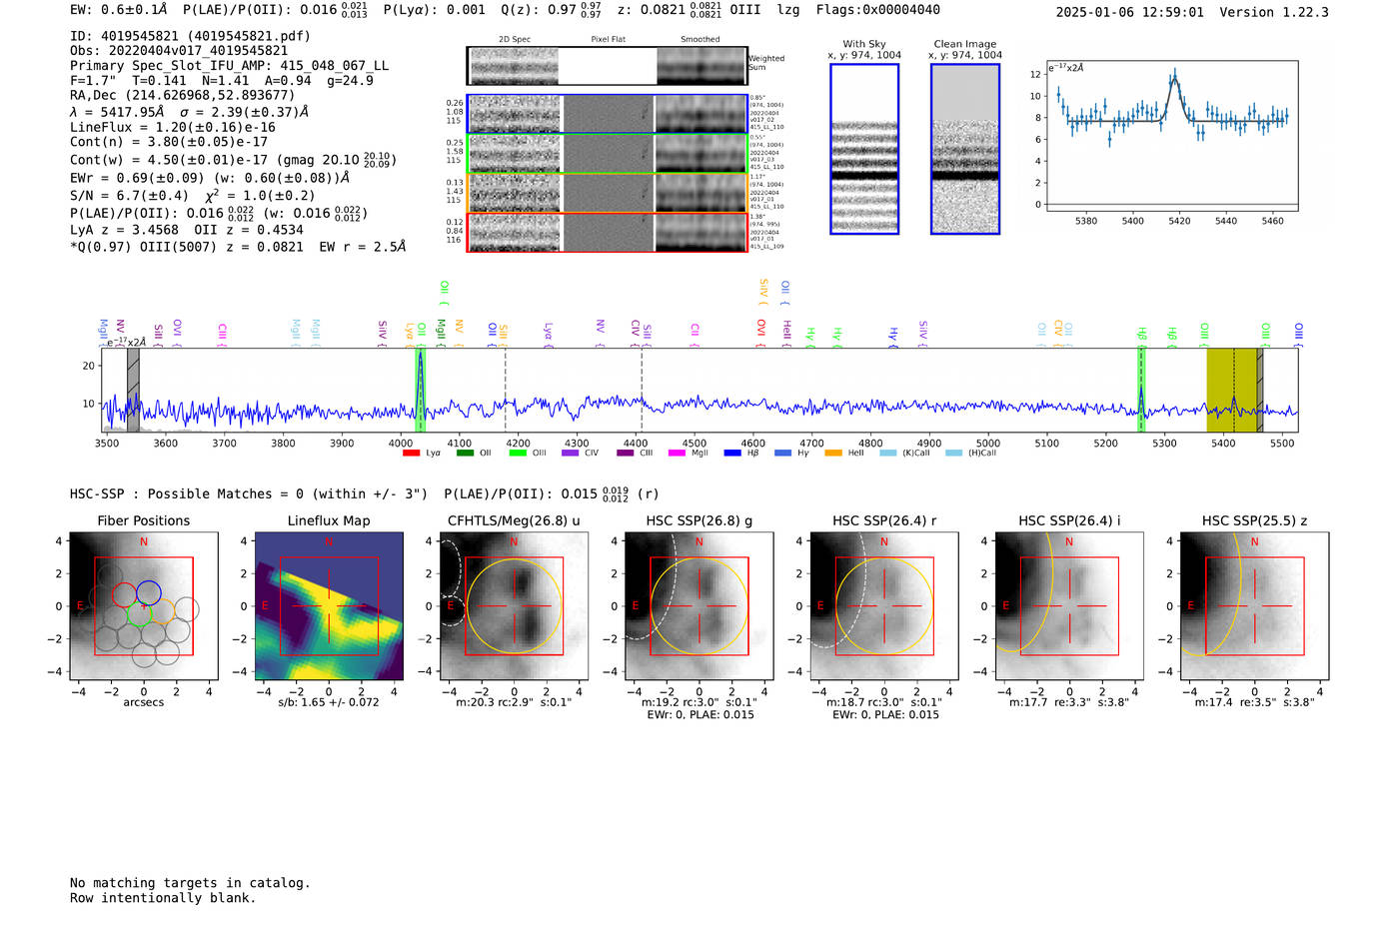Select the orange-bordered 2D spectrum row
The height and width of the screenshot is (952, 1399).
(608, 193)
